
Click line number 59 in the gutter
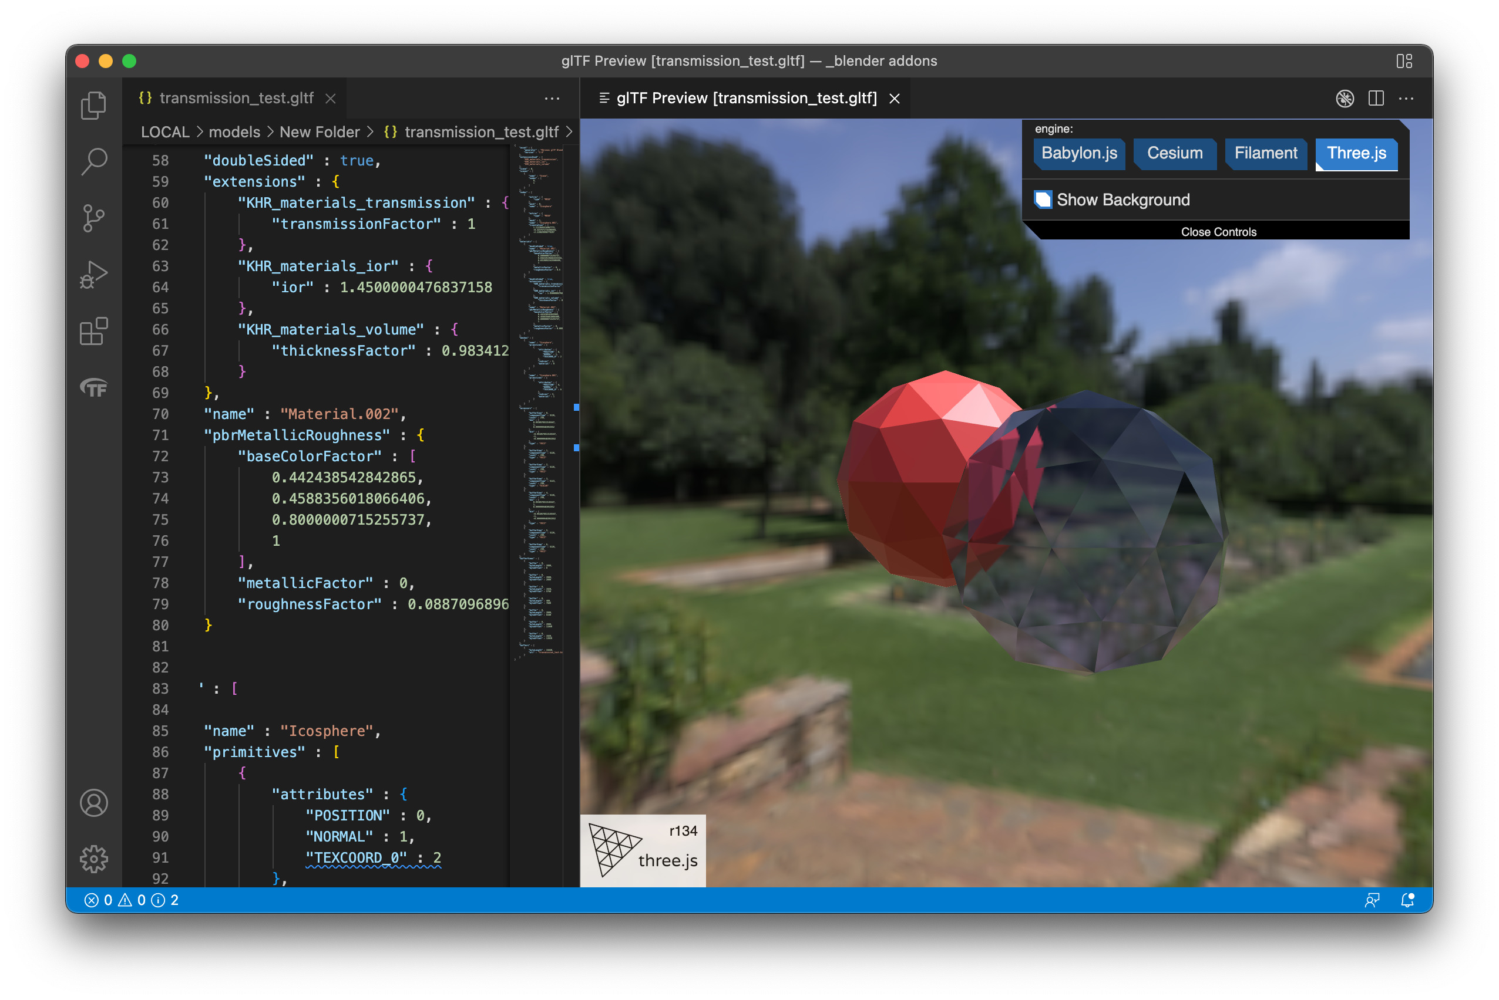pyautogui.click(x=160, y=182)
